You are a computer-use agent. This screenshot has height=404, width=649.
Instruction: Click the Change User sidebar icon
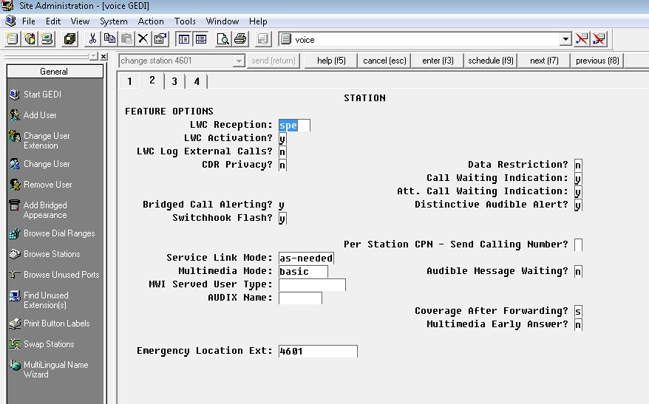point(15,164)
